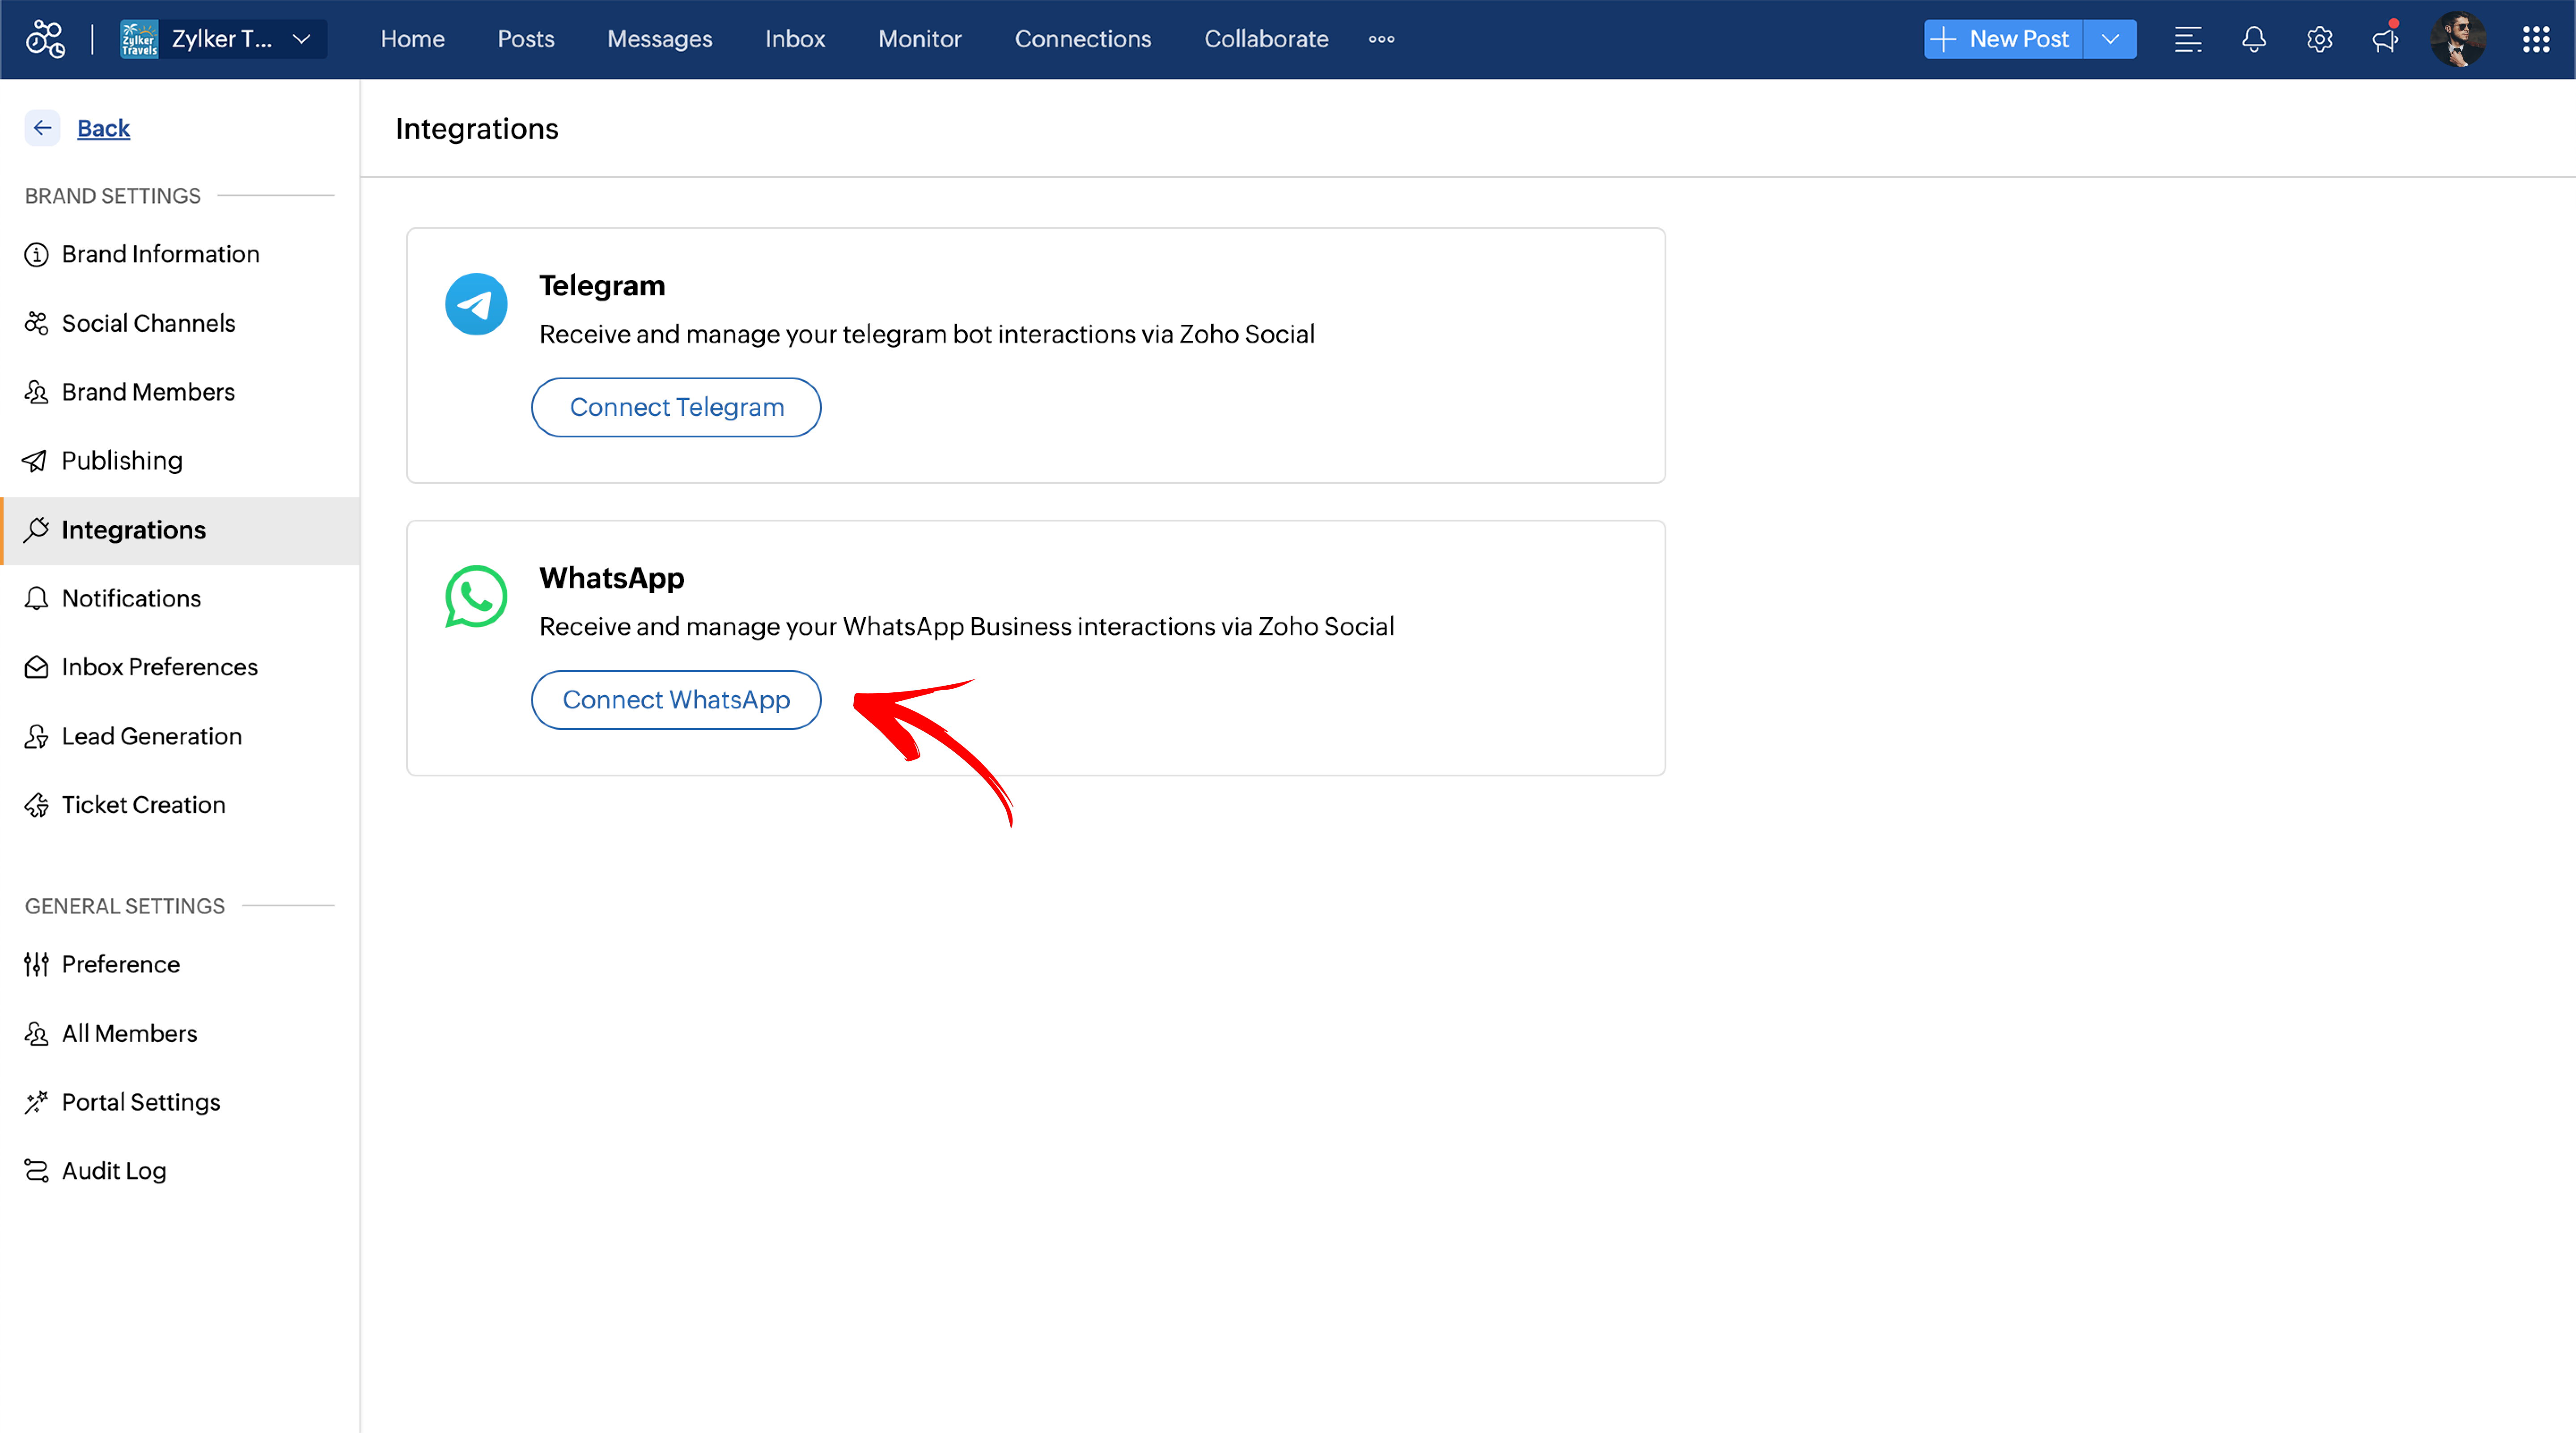Open the Audit Log

click(180, 1171)
